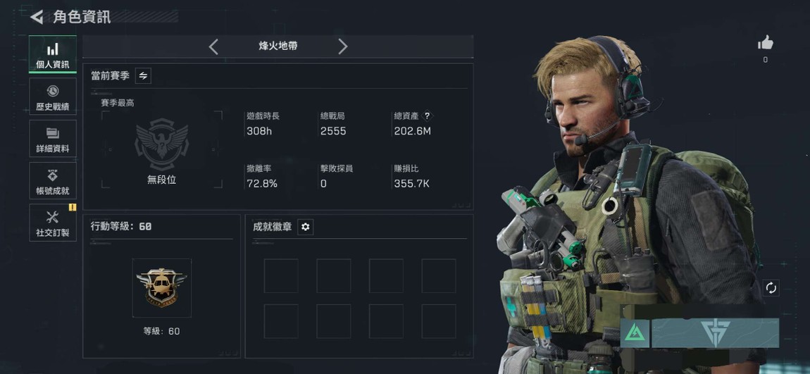Image resolution: width=810 pixels, height=374 pixels.
Task: Open 社交訂製 with the notification badge
Action: coord(53,223)
